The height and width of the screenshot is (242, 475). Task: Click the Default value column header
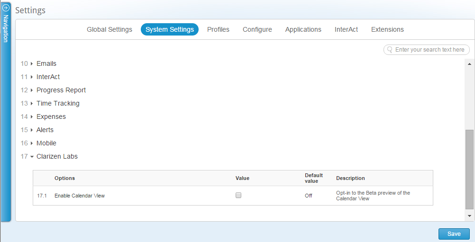click(314, 178)
